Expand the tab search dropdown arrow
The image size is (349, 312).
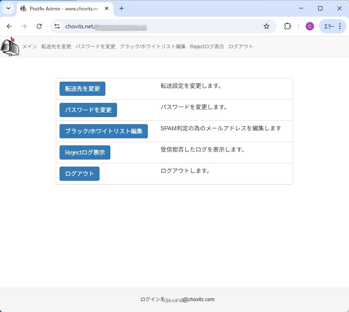(x=8, y=8)
